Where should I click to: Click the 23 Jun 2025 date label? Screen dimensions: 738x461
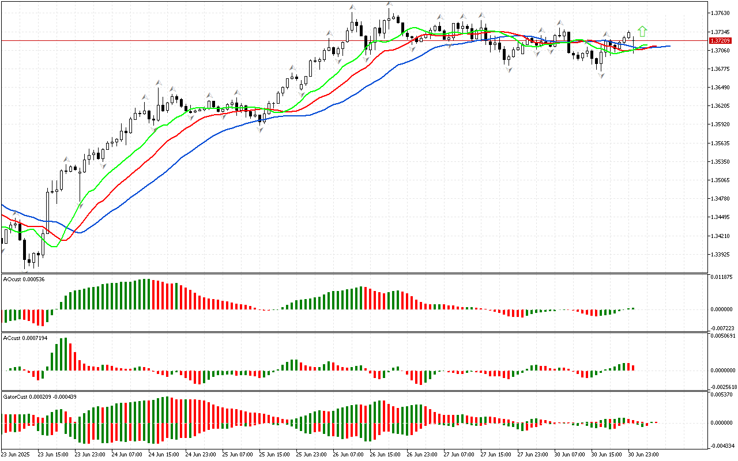coord(16,454)
